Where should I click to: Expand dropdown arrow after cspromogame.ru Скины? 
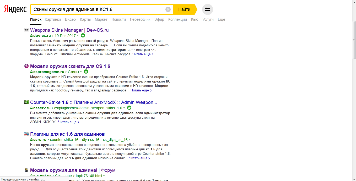tap(81, 72)
